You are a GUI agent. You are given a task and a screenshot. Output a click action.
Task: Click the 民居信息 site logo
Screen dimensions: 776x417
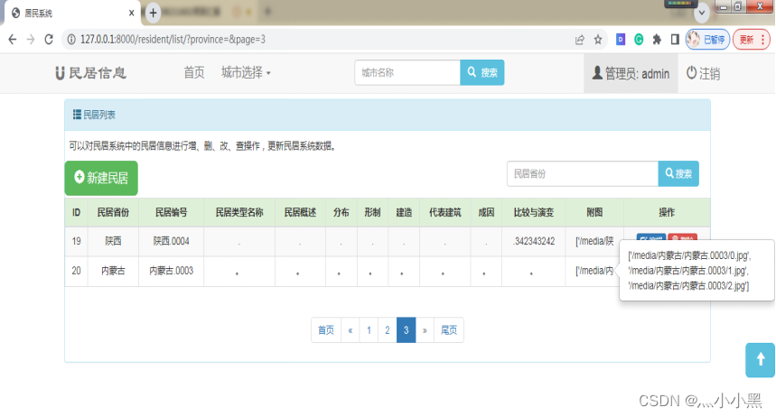point(91,73)
